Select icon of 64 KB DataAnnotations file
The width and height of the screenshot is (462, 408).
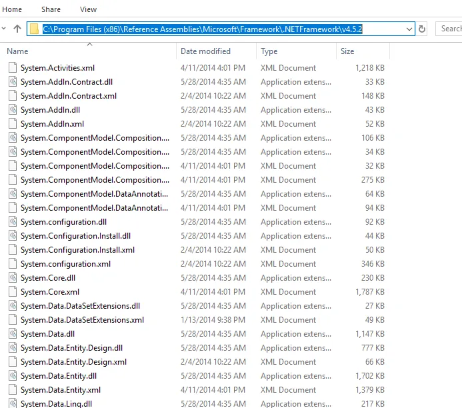13,193
